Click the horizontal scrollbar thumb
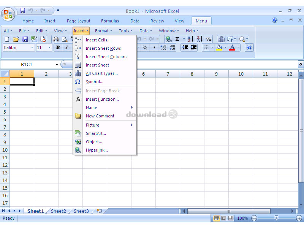The height and width of the screenshot is (228, 304). (229, 211)
